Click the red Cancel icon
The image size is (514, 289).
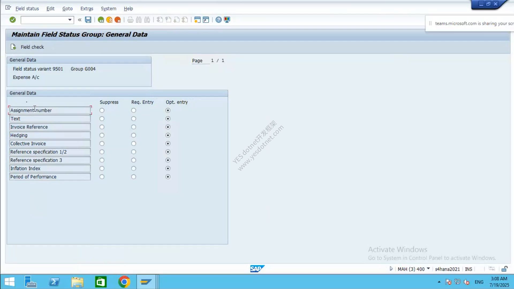click(118, 20)
